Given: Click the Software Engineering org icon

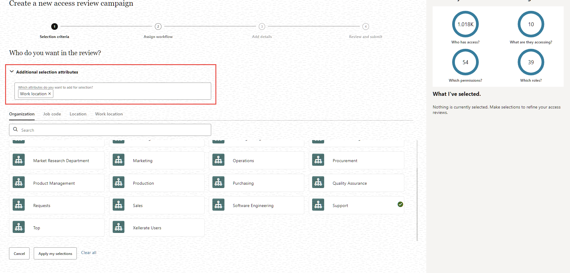Looking at the screenshot, I should 218,204.
